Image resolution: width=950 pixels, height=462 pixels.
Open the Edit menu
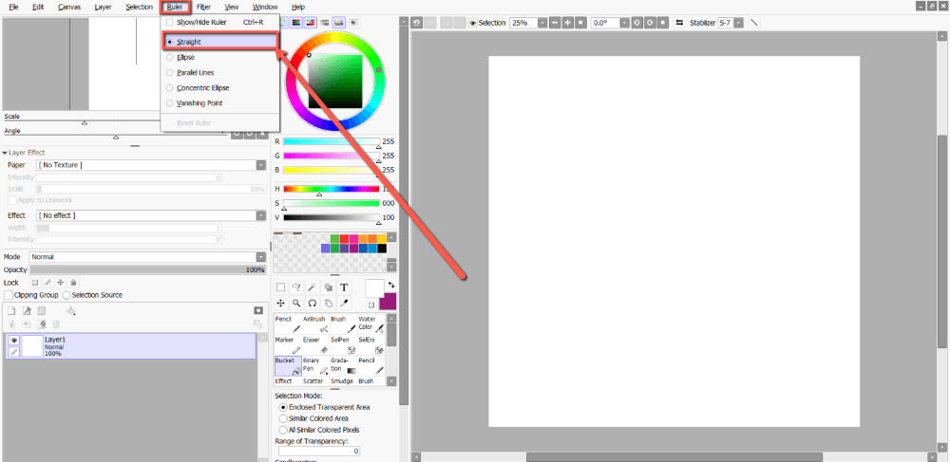click(38, 8)
